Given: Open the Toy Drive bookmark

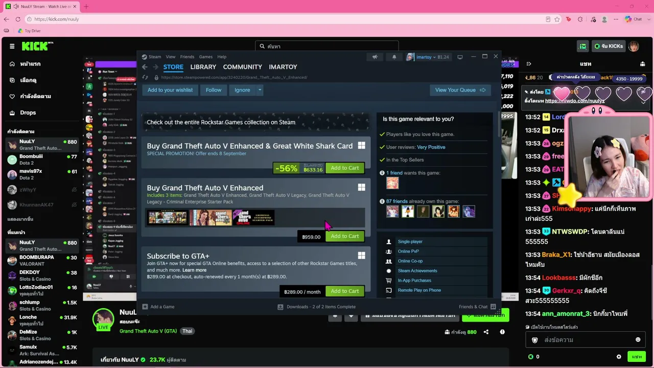Looking at the screenshot, I should 29,31.
